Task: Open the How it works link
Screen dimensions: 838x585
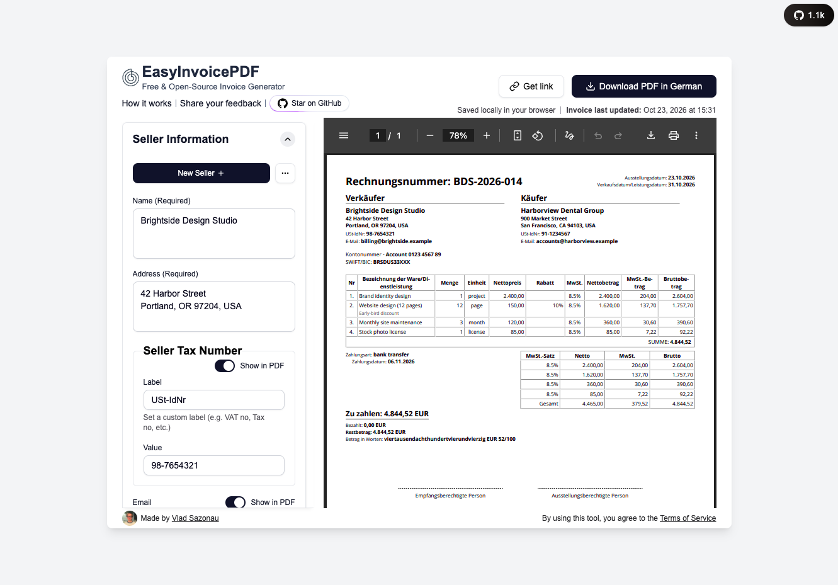Action: (147, 103)
